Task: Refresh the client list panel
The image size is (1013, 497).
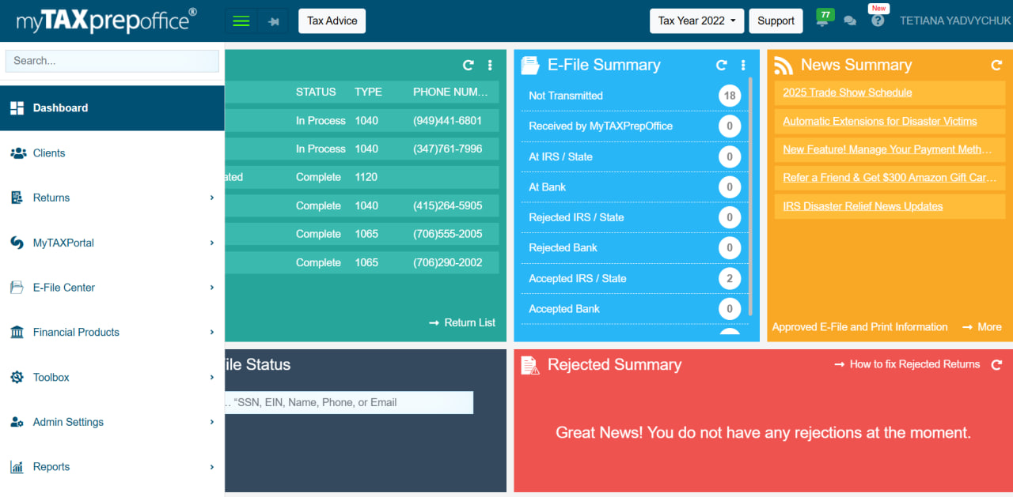Action: click(469, 66)
